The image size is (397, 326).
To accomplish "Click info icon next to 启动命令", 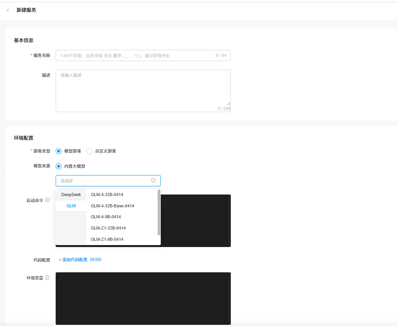I will (47, 200).
